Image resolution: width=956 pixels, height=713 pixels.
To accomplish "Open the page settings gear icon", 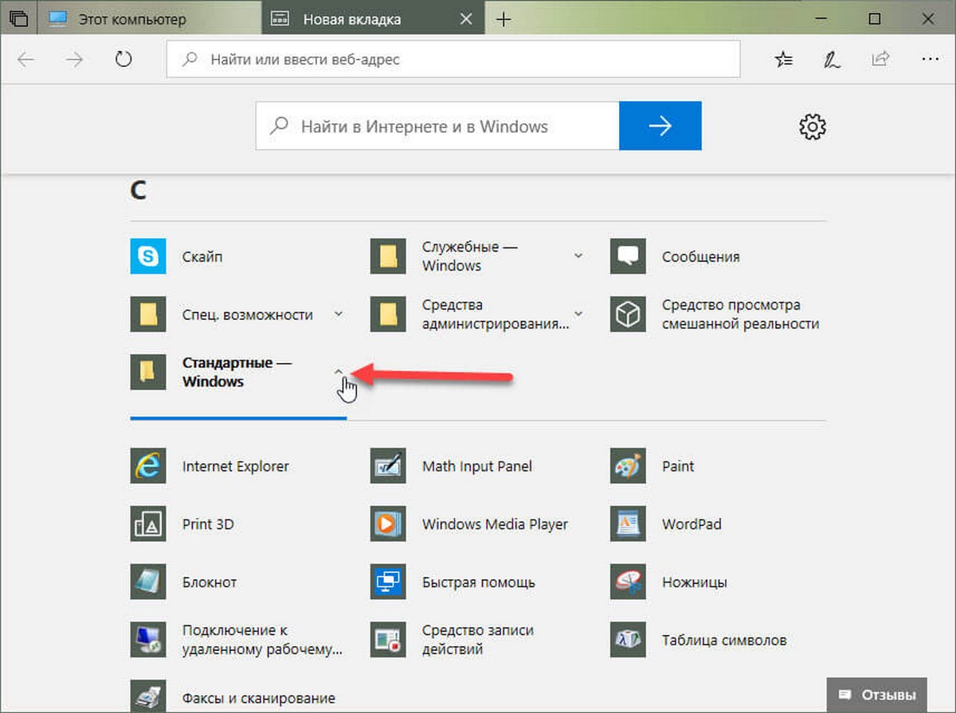I will [x=813, y=126].
